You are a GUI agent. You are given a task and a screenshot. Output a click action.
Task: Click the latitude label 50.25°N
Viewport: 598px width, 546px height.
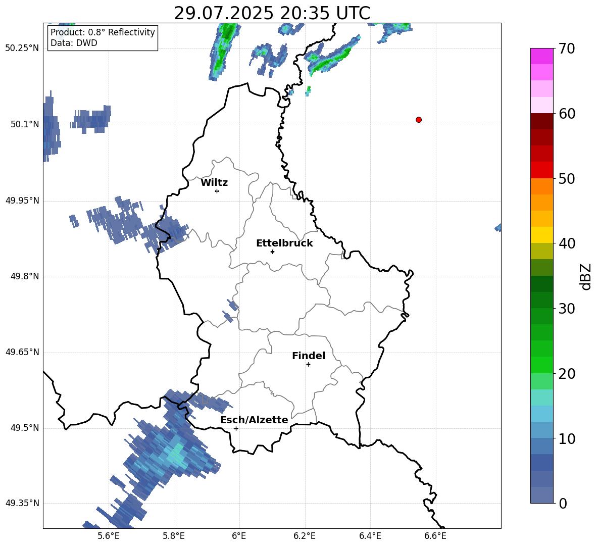click(x=22, y=48)
